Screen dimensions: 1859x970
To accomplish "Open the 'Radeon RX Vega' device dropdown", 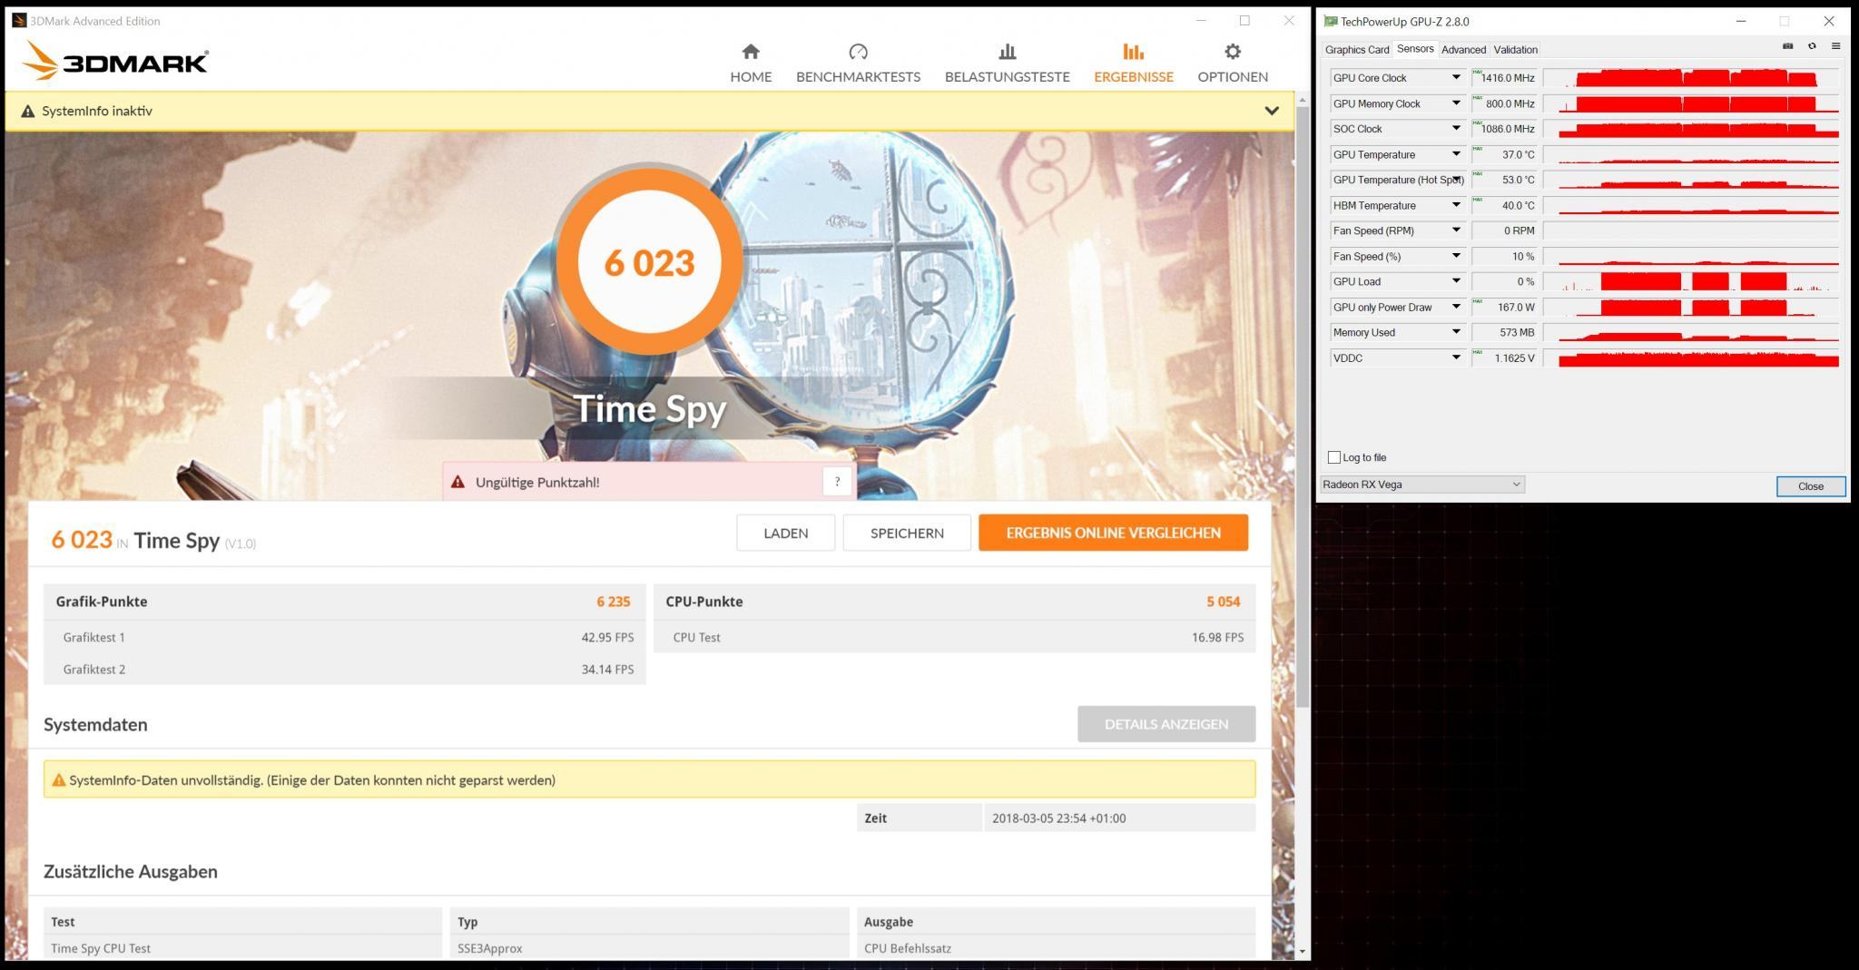I will coord(1421,485).
